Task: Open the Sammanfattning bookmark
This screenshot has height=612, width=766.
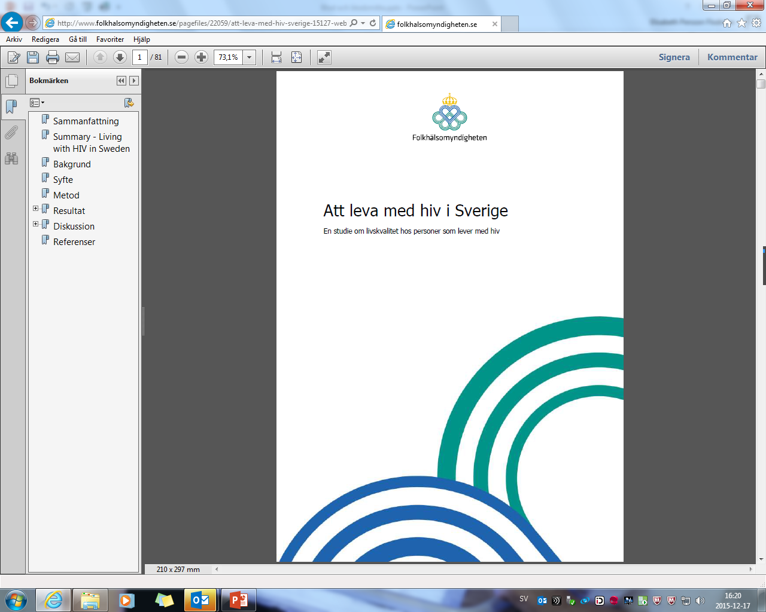Action: [86, 121]
